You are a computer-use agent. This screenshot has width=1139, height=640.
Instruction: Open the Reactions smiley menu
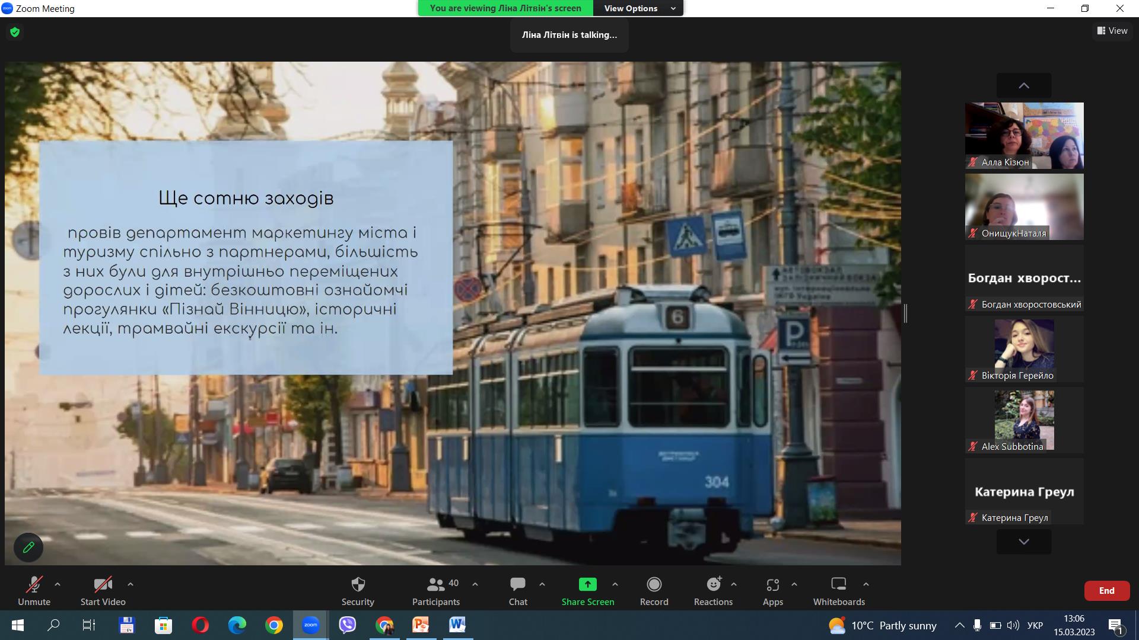pyautogui.click(x=713, y=585)
